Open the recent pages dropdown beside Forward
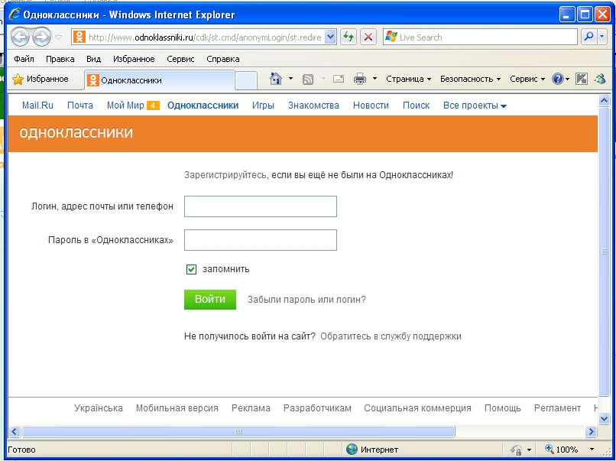Screen dimensions: 616x461 click(x=59, y=37)
